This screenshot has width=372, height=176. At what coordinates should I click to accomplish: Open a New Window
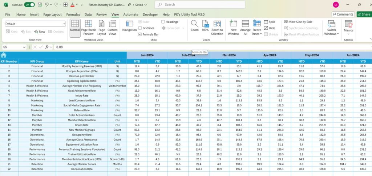click(x=234, y=28)
